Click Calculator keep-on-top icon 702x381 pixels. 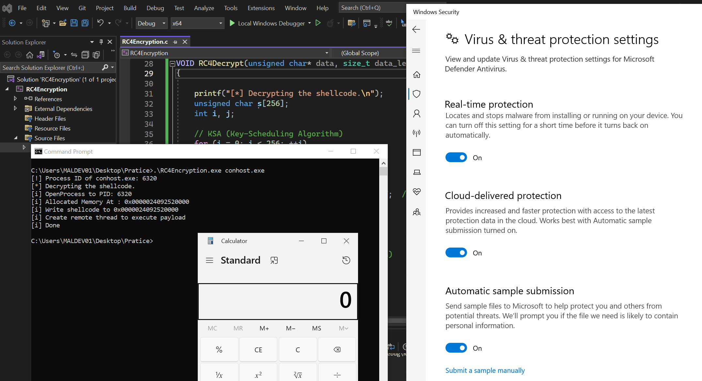click(274, 260)
